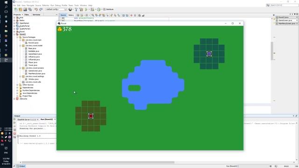The image size is (299, 168).
Task: Open the Navigate menu
Action: 30,5
